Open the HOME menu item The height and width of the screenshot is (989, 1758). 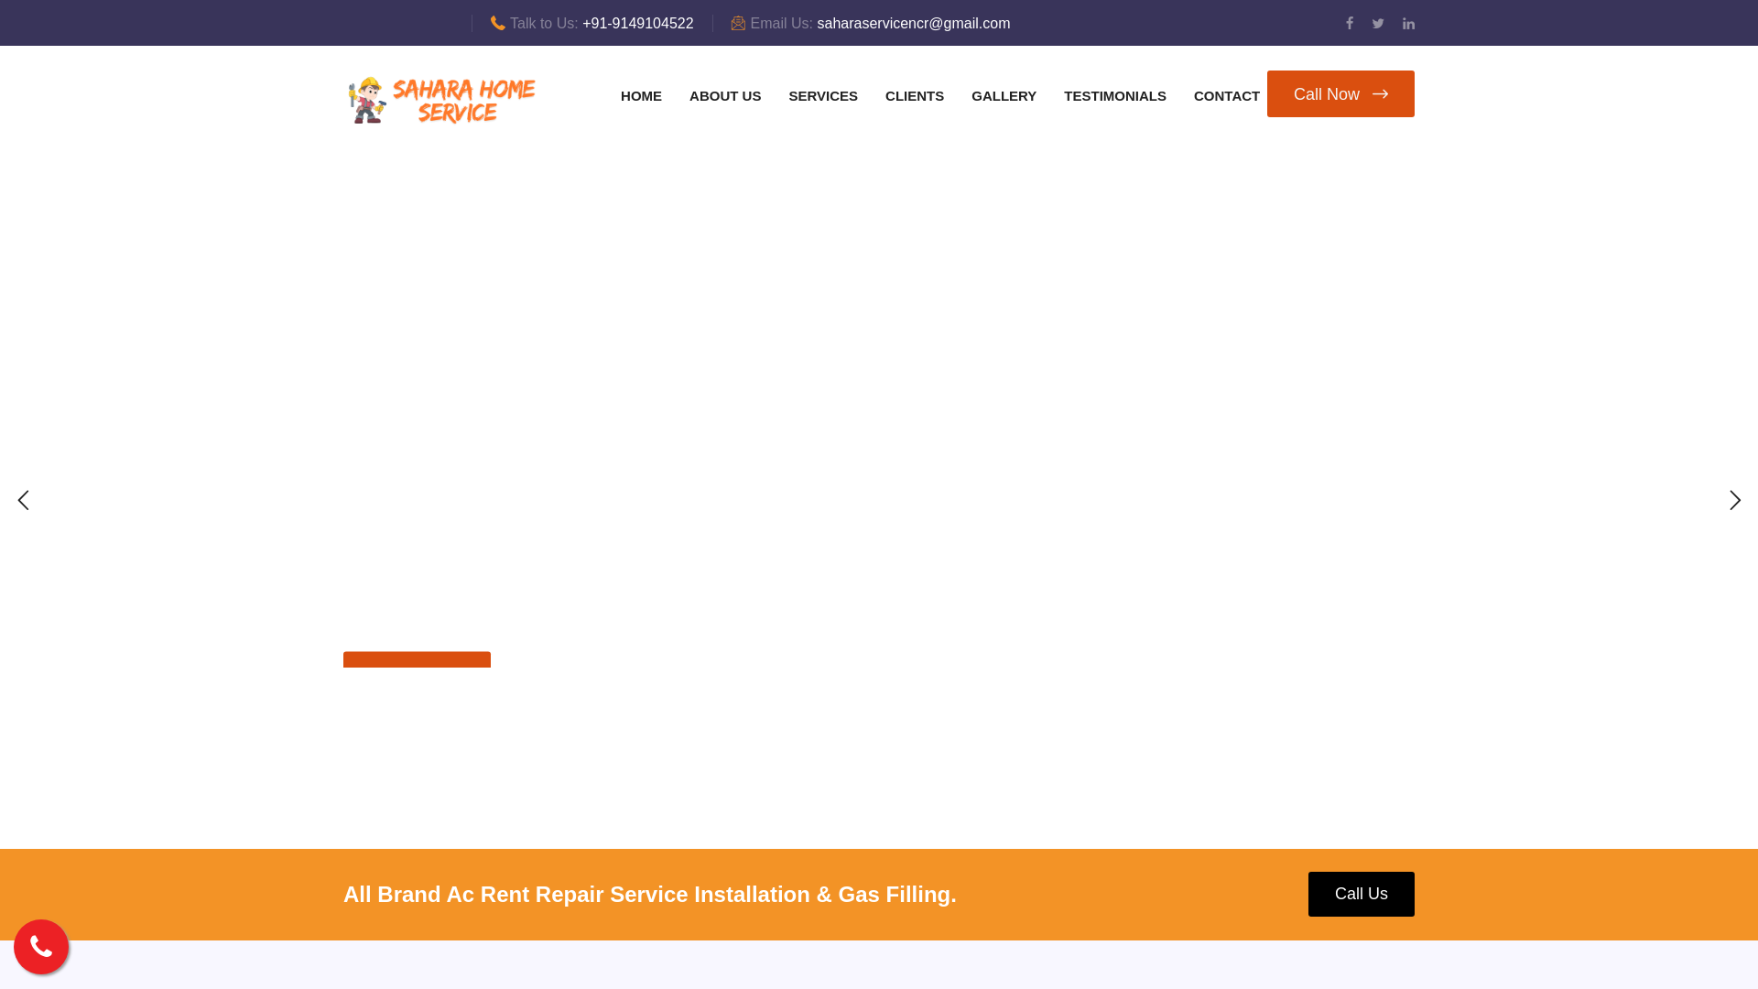(641, 96)
